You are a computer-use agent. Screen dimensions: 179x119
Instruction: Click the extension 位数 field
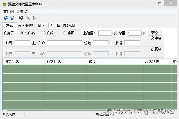coord(101,54)
